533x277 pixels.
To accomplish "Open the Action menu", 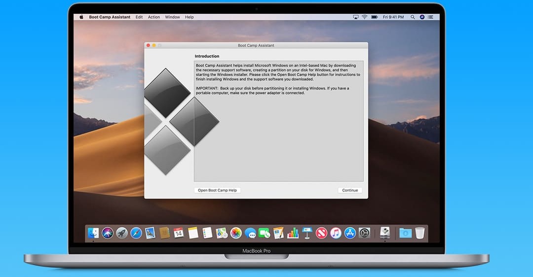I will [x=153, y=17].
